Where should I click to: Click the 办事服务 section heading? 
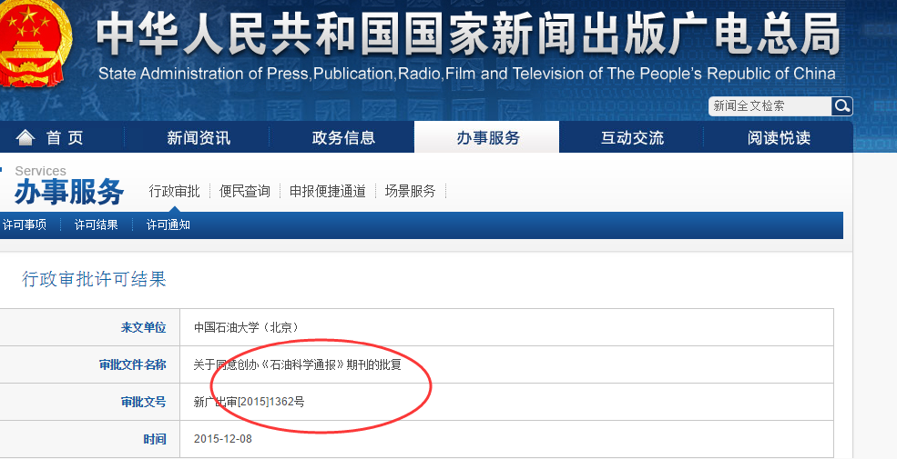tap(69, 191)
